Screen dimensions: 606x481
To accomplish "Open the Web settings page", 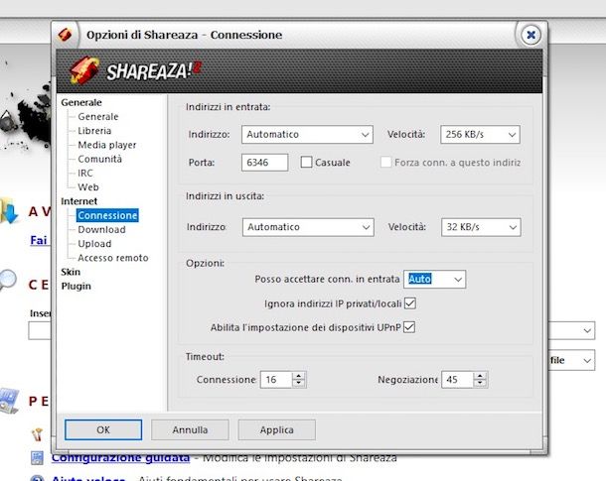I will 88,187.
